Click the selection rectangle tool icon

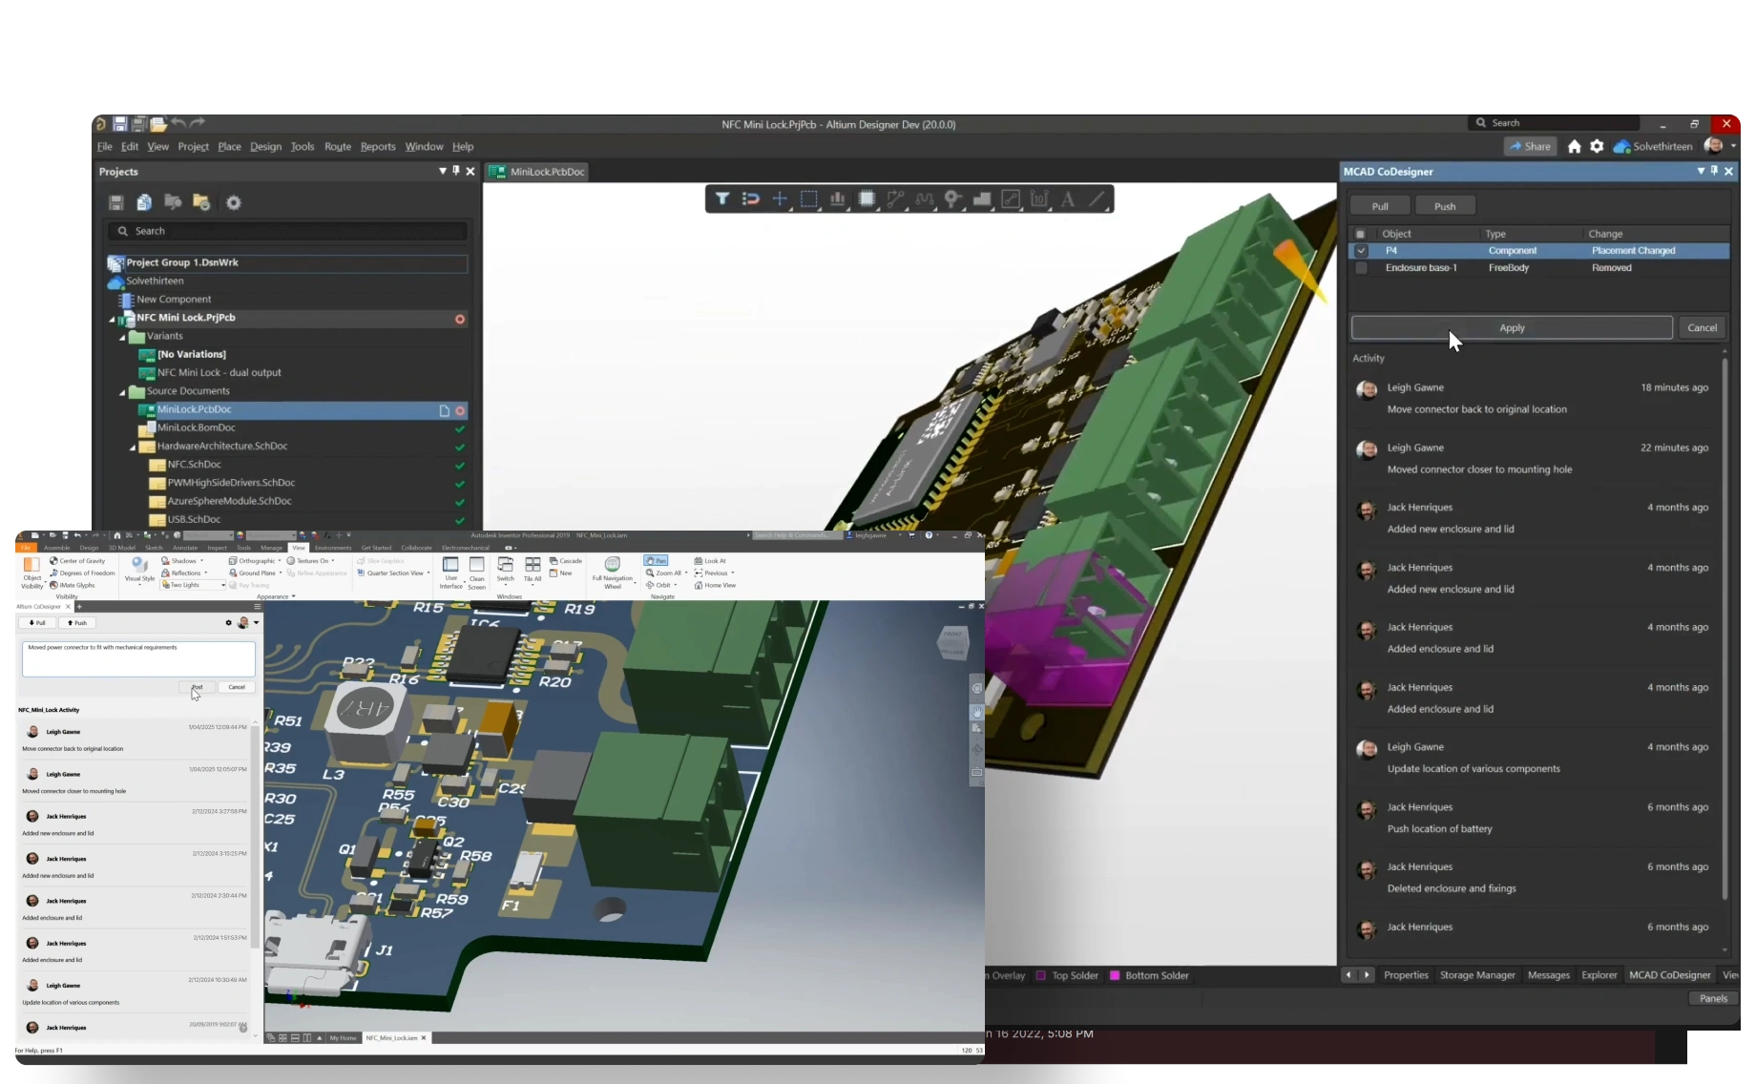point(808,199)
